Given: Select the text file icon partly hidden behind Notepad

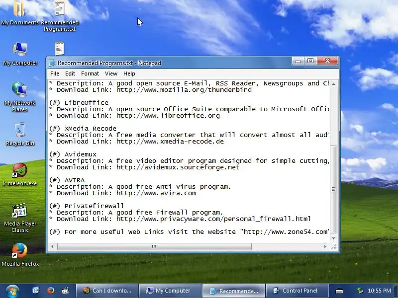Looking at the screenshot, I should (x=59, y=49).
